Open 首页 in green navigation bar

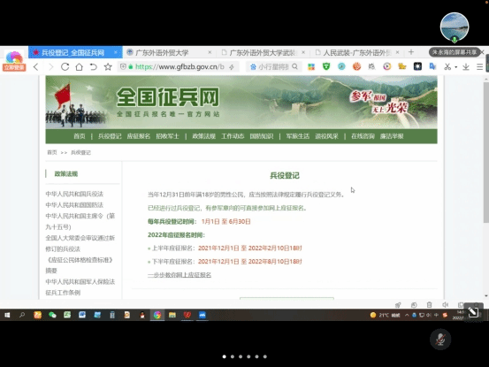(80, 136)
